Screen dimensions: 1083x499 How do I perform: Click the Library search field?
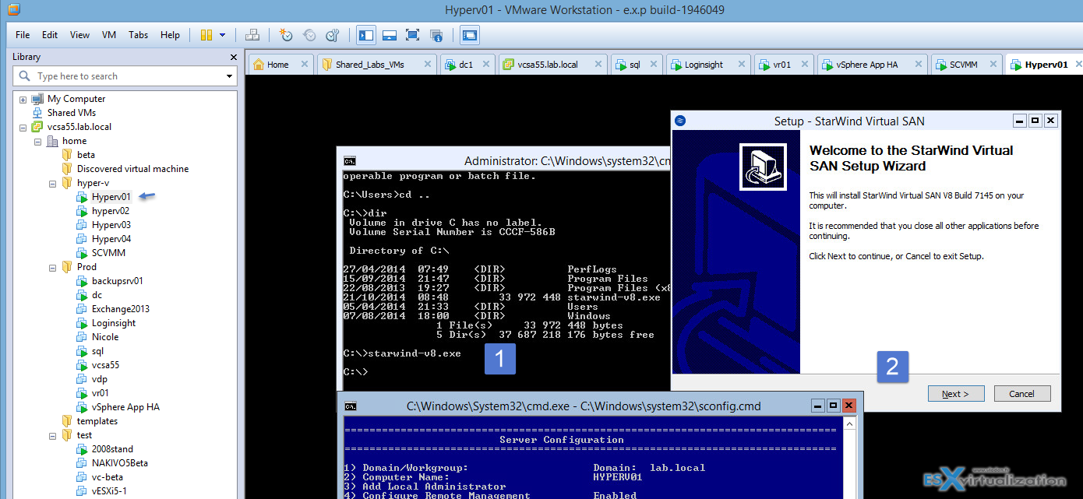125,76
